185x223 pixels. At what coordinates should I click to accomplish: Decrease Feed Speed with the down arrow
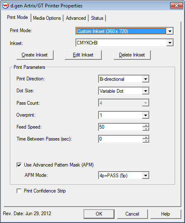click(x=146, y=129)
